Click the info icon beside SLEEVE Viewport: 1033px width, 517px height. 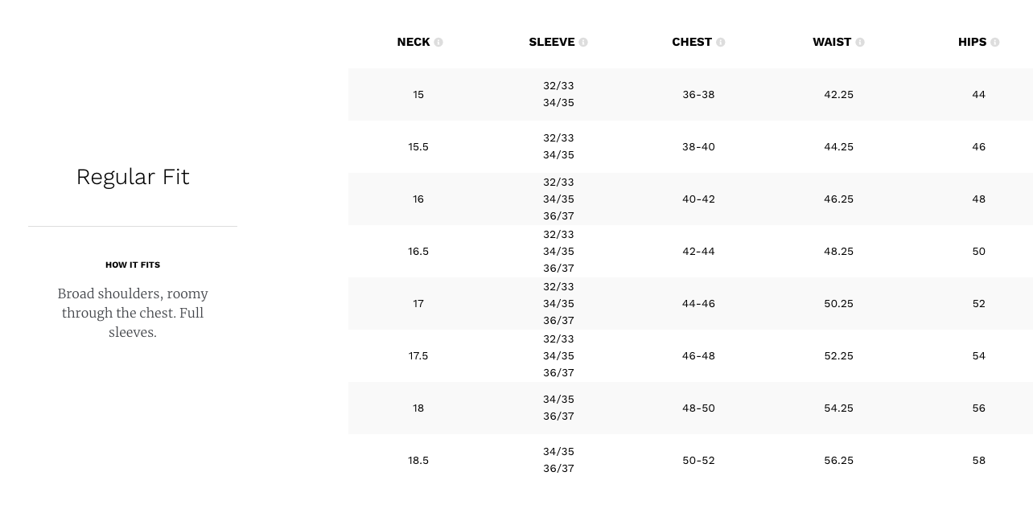point(583,43)
